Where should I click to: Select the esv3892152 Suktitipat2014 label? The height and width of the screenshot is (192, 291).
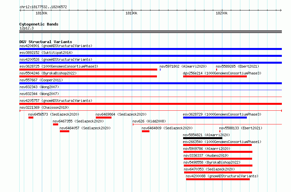point(46,53)
